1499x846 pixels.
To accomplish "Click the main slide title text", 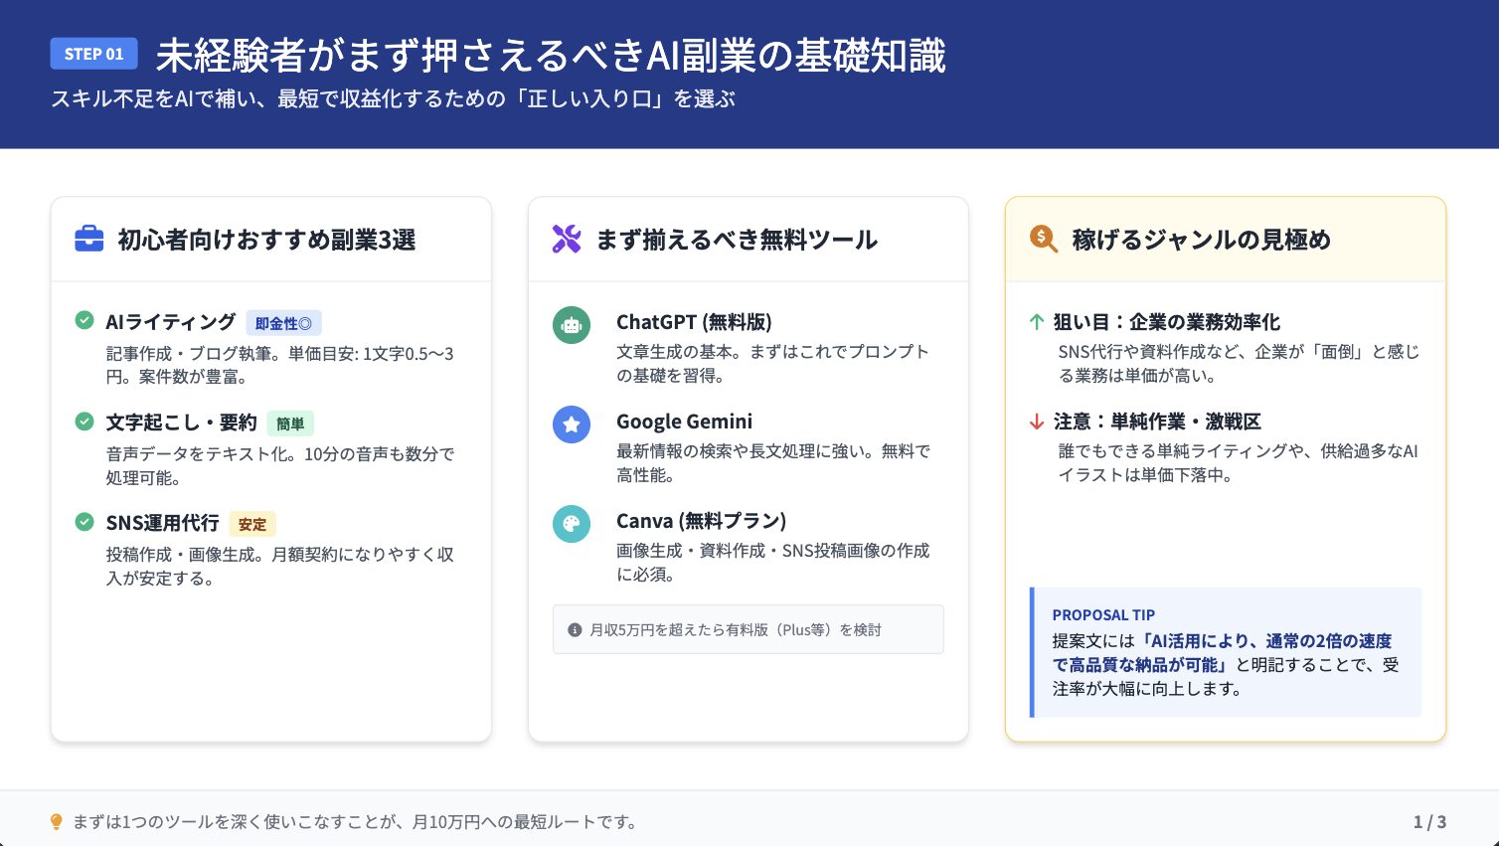I will coord(551,56).
